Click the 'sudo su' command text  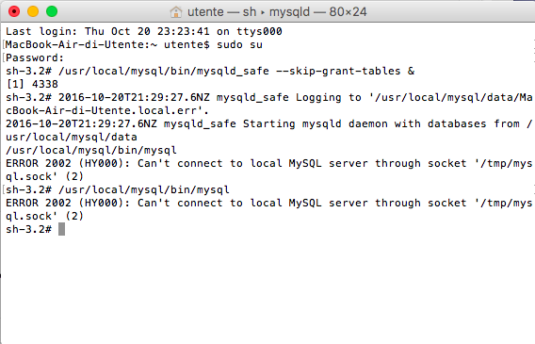pos(239,44)
